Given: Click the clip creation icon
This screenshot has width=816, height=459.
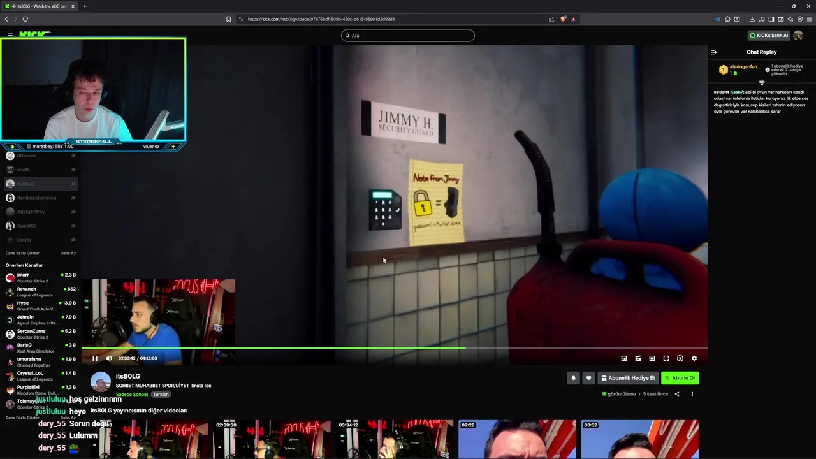Looking at the screenshot, I should pos(638,358).
